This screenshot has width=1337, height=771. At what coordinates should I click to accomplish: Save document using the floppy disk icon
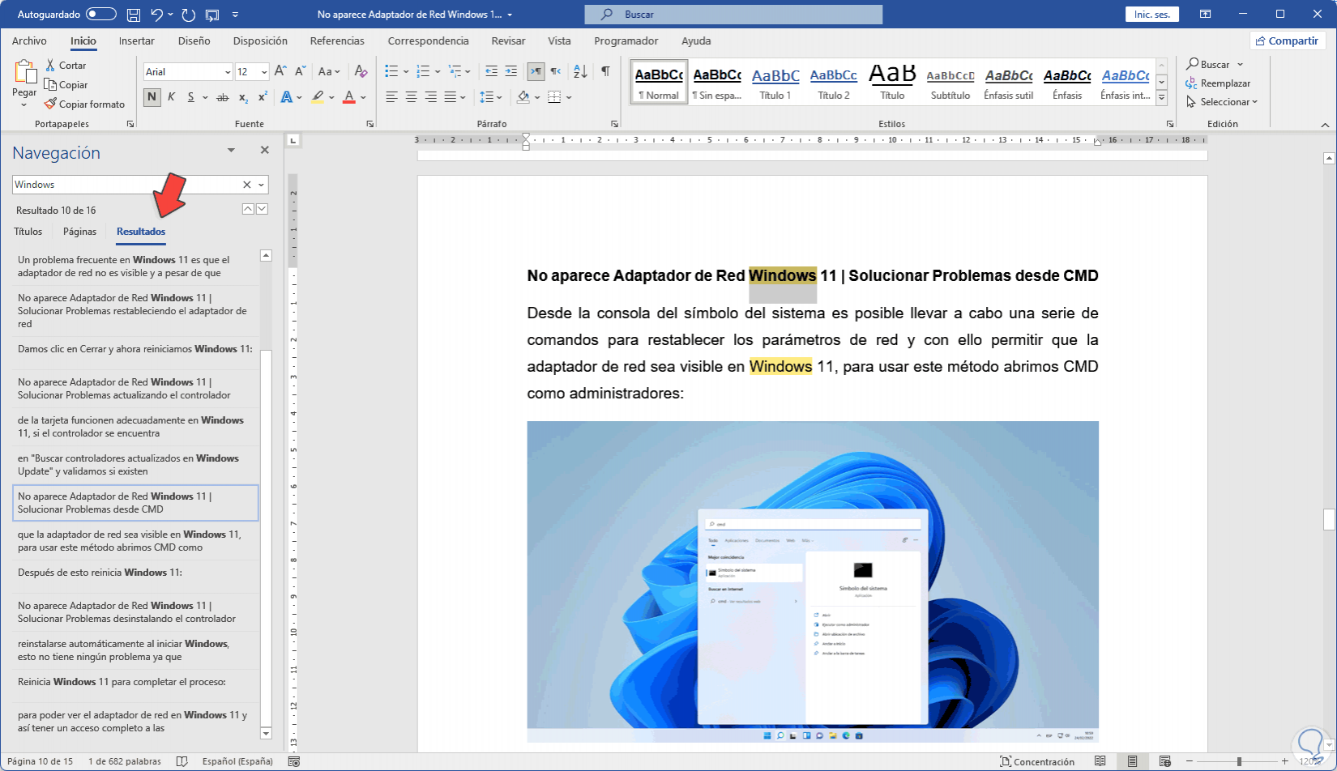134,15
